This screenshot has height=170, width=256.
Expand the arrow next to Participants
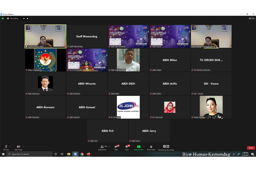109,147
